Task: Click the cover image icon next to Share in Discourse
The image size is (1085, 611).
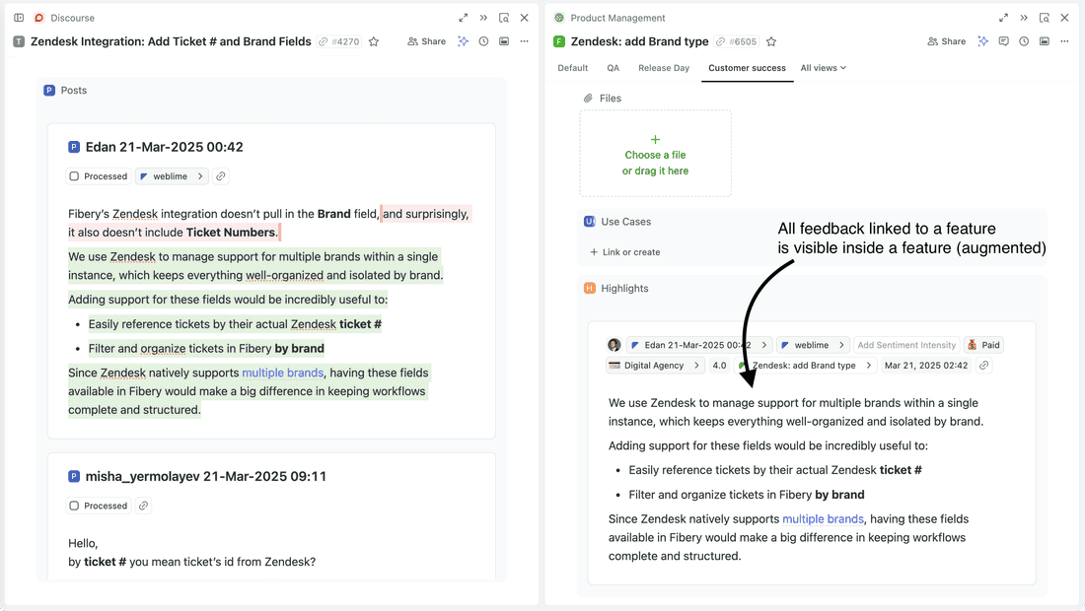Action: 504,41
